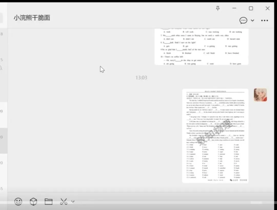Minimize the chat window
The height and width of the screenshot is (210, 277).
coord(234,8)
